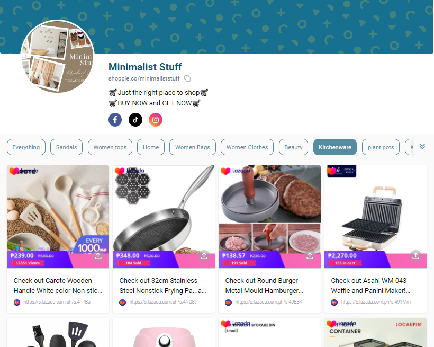Select the Everything category tab

(26, 147)
